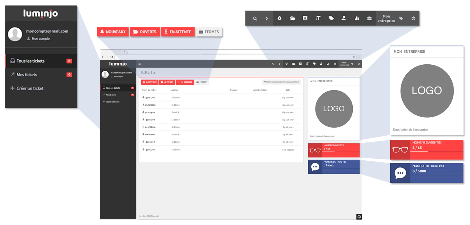Image resolution: width=470 pixels, height=225 pixels.
Task: Click Mes tickets in browser window sidebar
Action: (x=118, y=95)
